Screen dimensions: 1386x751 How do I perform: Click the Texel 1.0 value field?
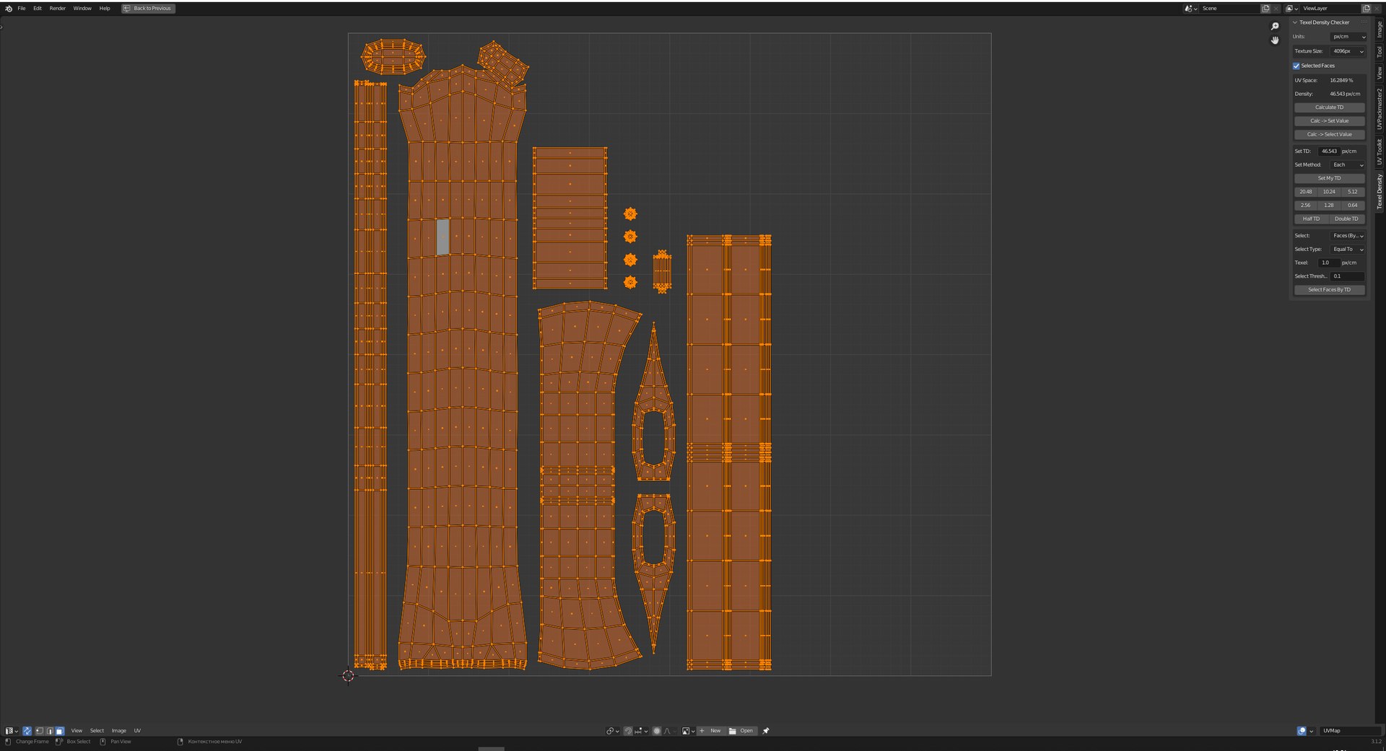(1330, 263)
